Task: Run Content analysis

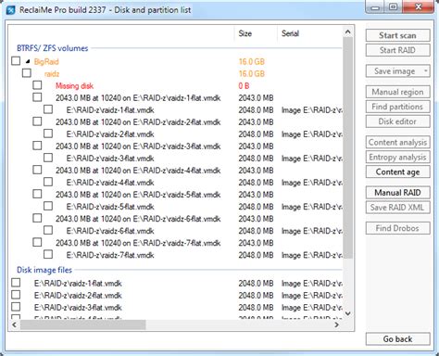Action: [x=397, y=143]
